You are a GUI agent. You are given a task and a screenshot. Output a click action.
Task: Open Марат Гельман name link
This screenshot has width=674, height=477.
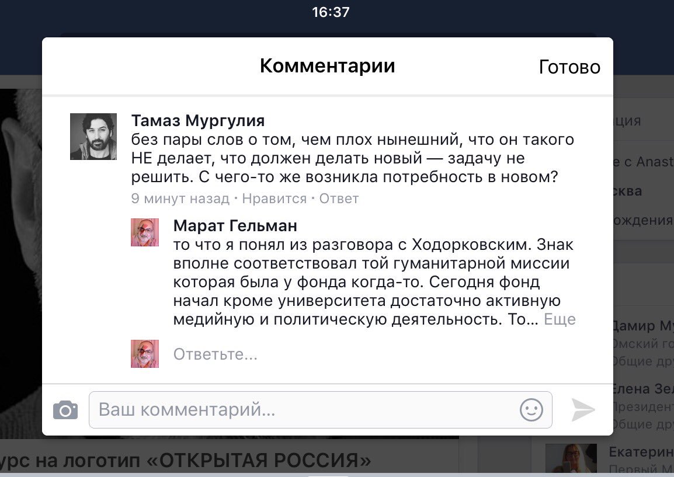pyautogui.click(x=235, y=225)
